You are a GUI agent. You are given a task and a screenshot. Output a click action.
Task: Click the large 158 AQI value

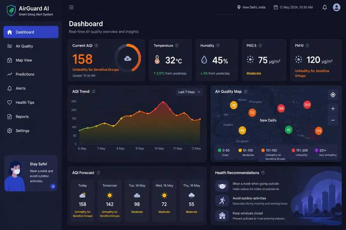82,59
